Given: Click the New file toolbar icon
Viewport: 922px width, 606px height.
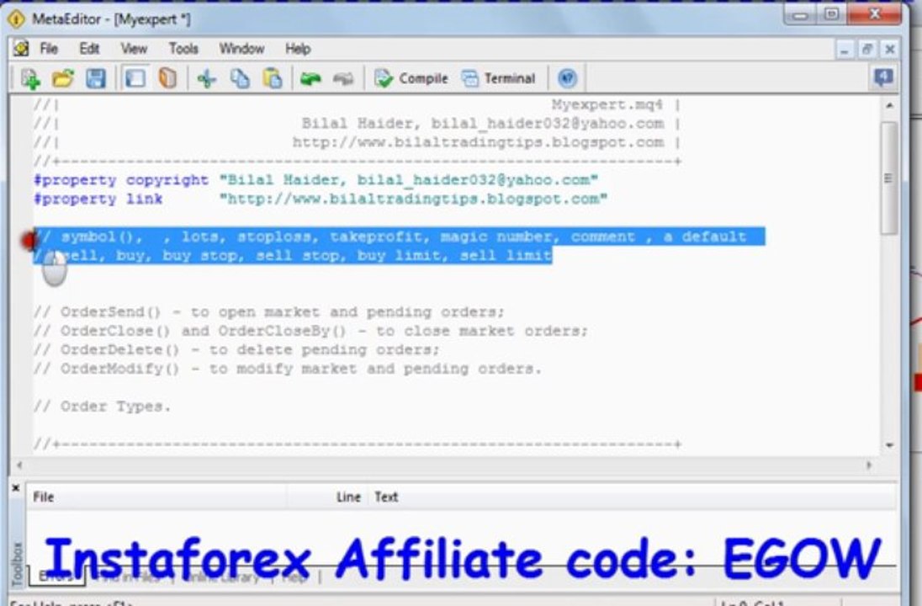Looking at the screenshot, I should [x=30, y=78].
